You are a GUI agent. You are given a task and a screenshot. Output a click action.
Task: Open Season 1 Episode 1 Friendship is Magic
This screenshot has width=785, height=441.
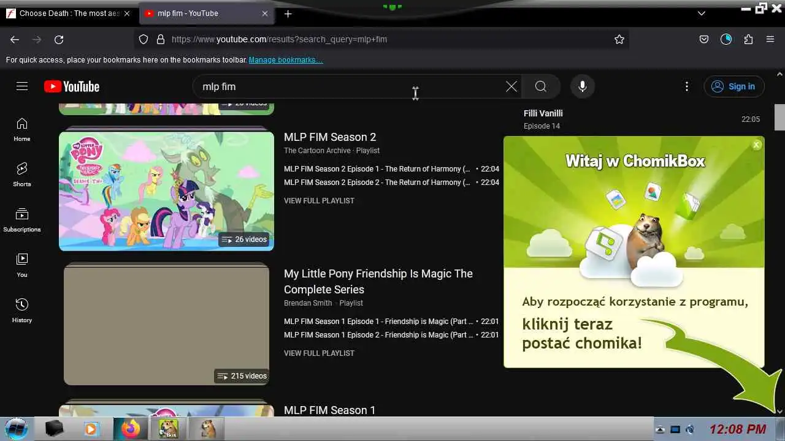click(x=391, y=322)
